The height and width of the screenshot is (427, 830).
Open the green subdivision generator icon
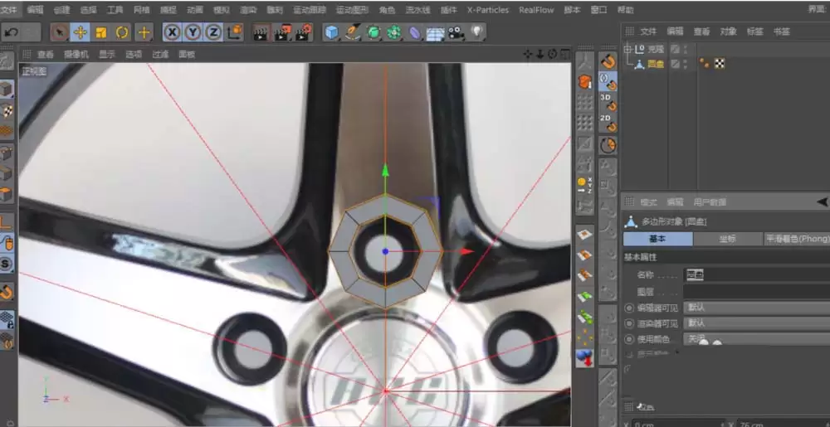coord(373,33)
